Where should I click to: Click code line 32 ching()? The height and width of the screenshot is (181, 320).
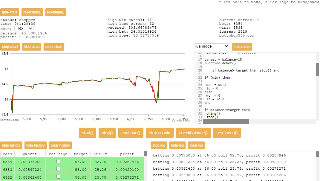[x=213, y=114]
